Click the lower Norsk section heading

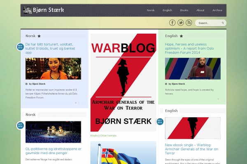(x=30, y=114)
